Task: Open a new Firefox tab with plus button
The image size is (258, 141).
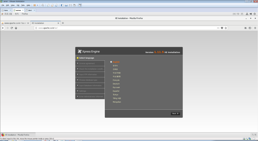Action: (x=63, y=23)
